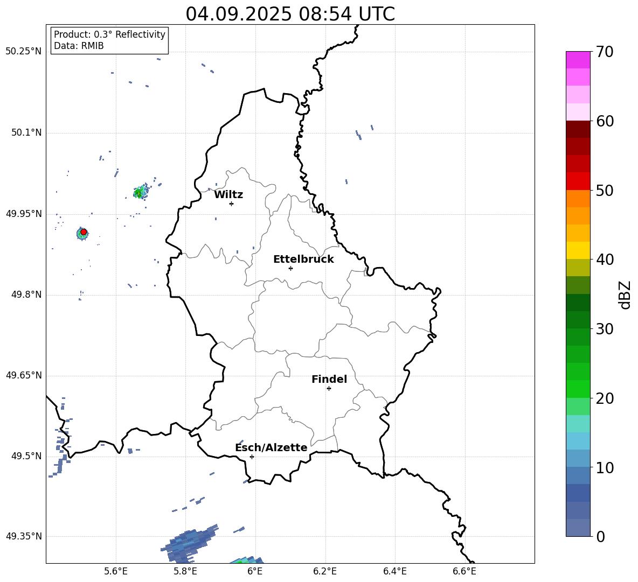The image size is (638, 582).
Task: Select the Esch/Alzette city label
Action: 271,447
